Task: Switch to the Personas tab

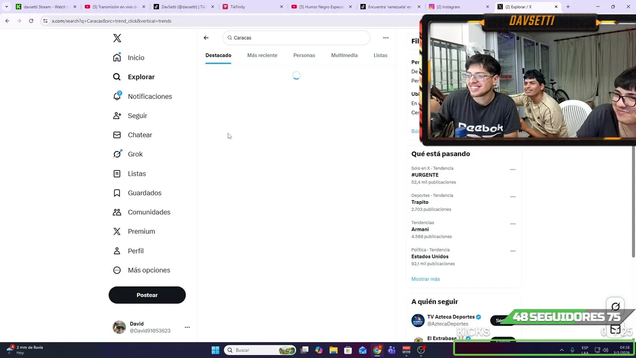Action: click(x=304, y=55)
